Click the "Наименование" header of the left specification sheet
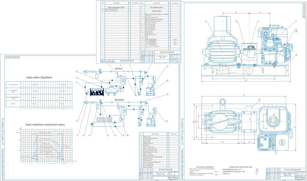The image size is (307, 181). click(116, 3)
